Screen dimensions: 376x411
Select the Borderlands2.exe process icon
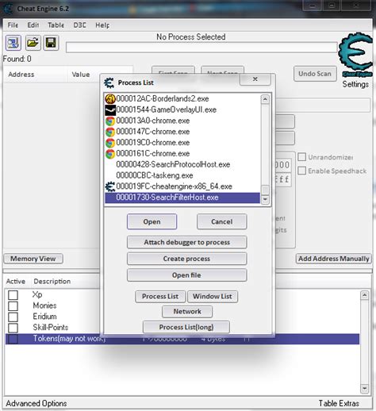110,99
